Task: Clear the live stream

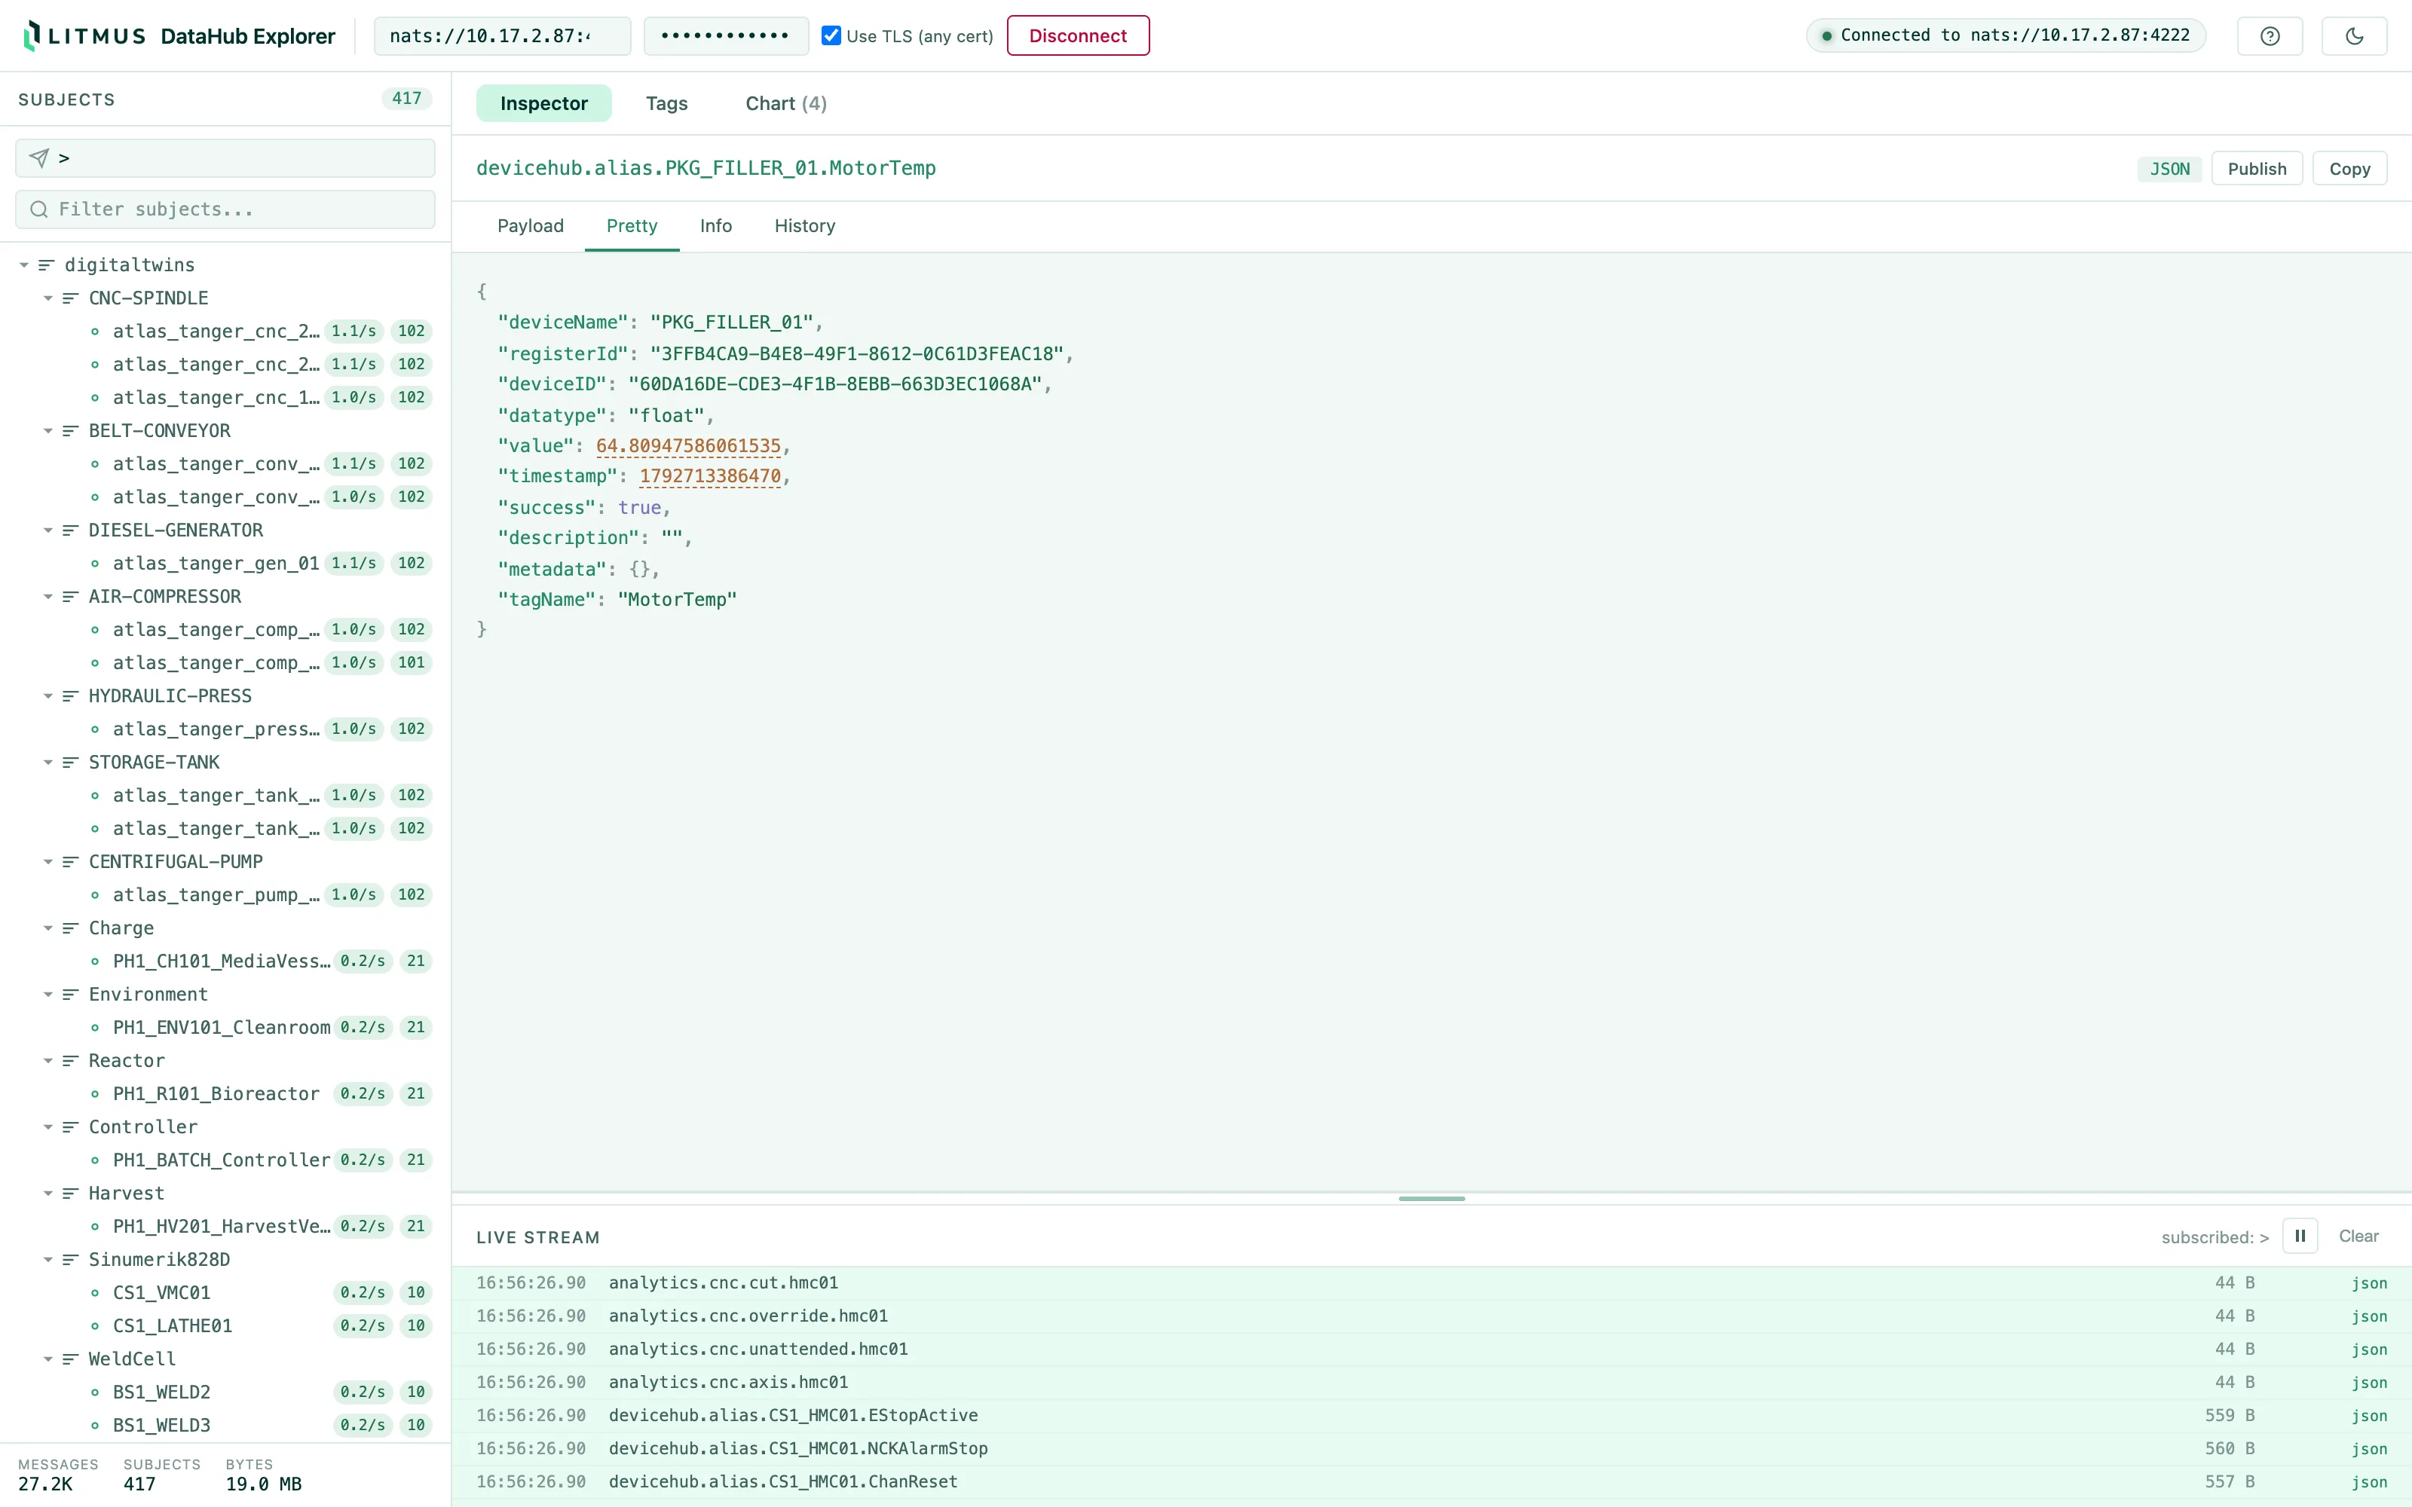Action: click(x=2358, y=1236)
